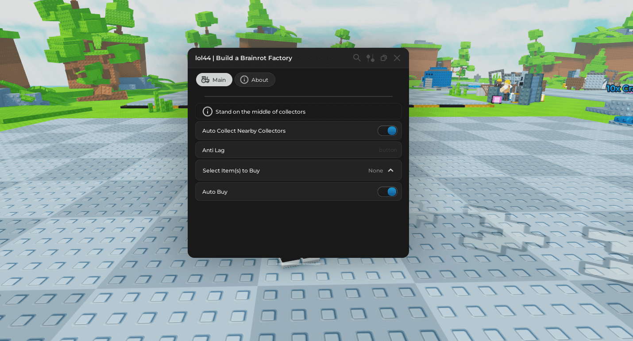The width and height of the screenshot is (633, 341).
Task: Open the sliders settings icon in the title bar
Action: [x=371, y=58]
